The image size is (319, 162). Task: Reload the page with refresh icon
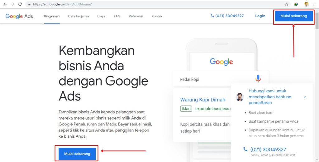(x=20, y=4)
